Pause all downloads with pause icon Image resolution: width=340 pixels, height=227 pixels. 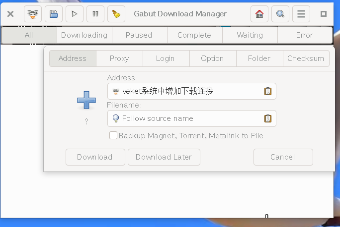coord(95,14)
